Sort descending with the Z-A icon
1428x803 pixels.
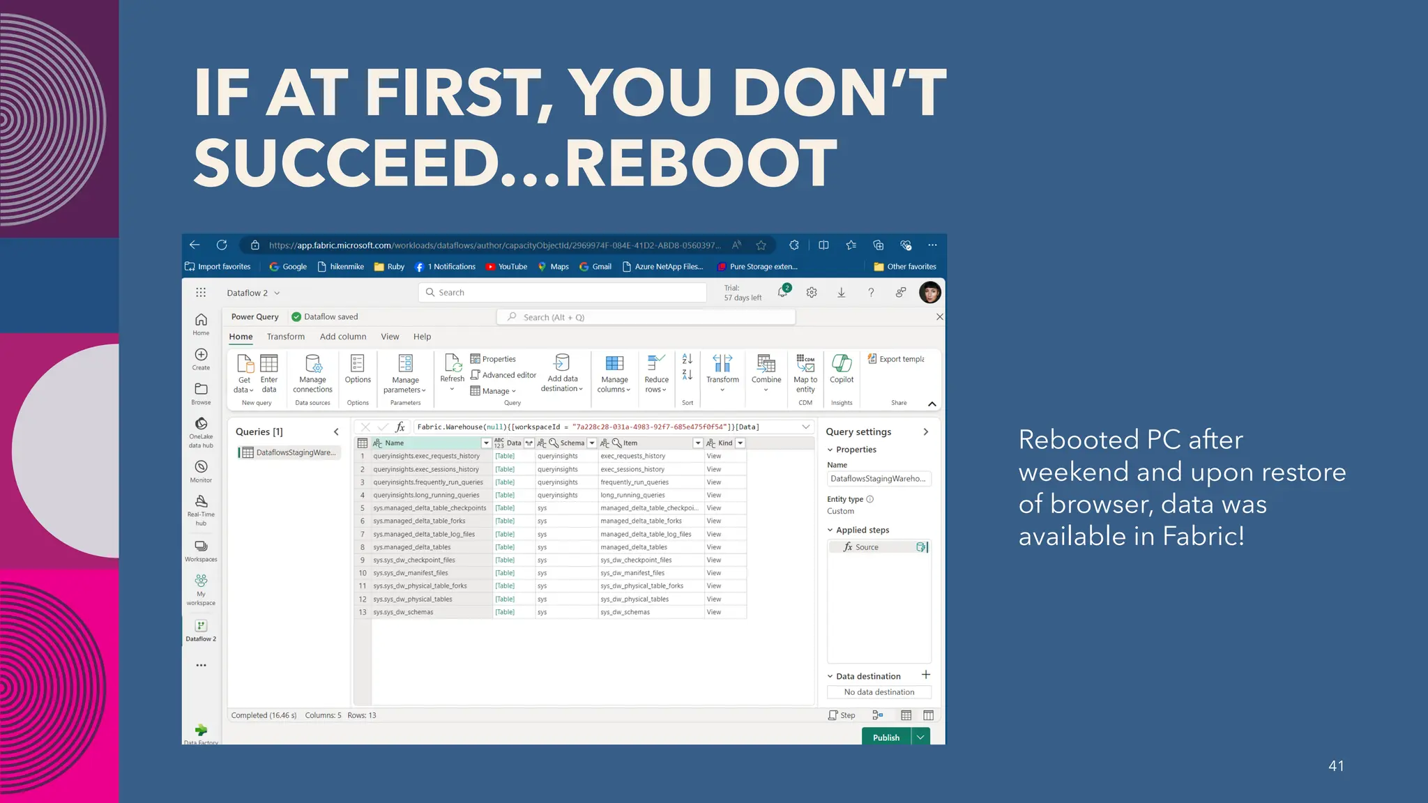point(688,375)
